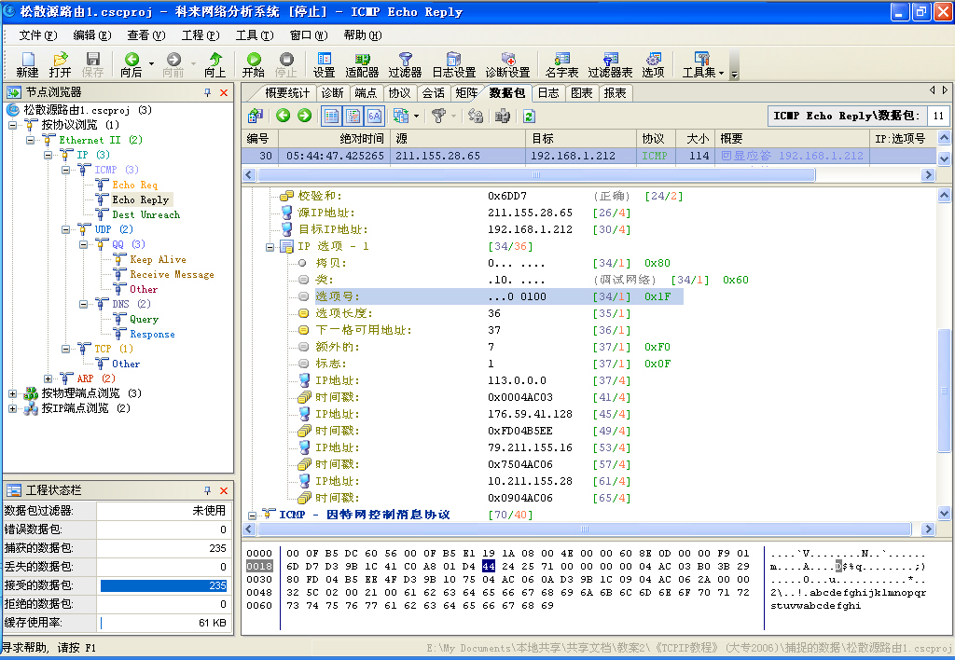Open the 适配器 (Adapter) settings icon
Screen dimensions: 955x660
[x=361, y=64]
